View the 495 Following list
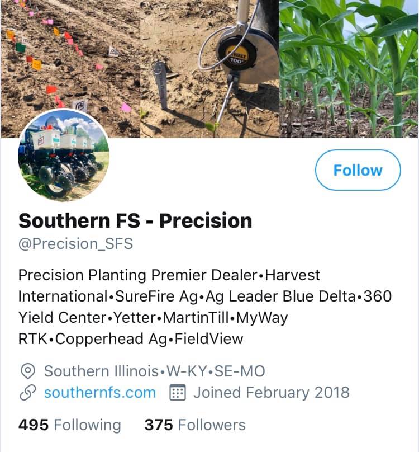 pos(70,425)
